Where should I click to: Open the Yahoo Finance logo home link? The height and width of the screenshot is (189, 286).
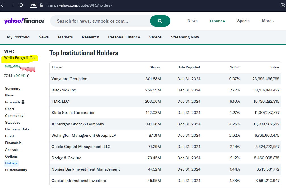(x=24, y=21)
